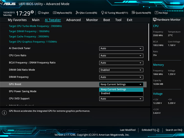The image size is (184, 138).
Task: Open the DRAM Odd Ratio Mode dropdown
Action: [121, 70]
